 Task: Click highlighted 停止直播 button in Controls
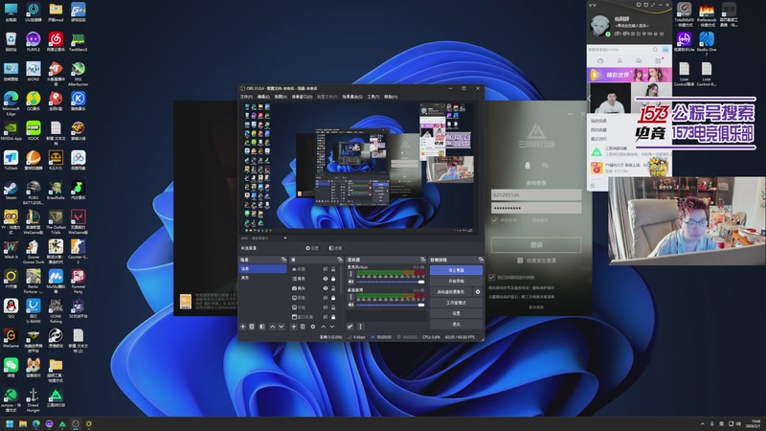(x=457, y=270)
